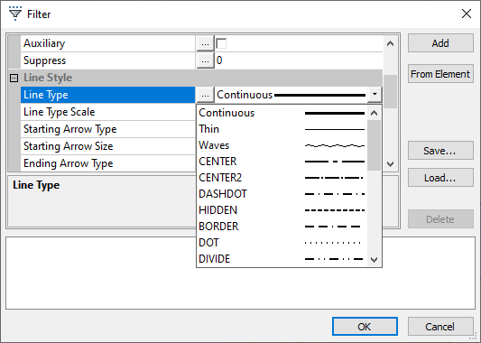Click property grid scroll up arrow
The width and height of the screenshot is (481, 343).
(x=390, y=43)
